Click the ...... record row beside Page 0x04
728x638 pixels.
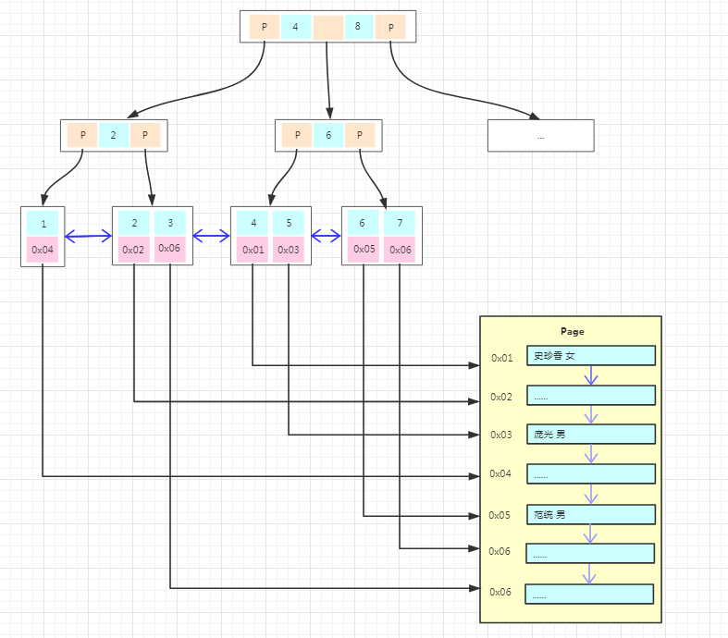click(x=591, y=473)
